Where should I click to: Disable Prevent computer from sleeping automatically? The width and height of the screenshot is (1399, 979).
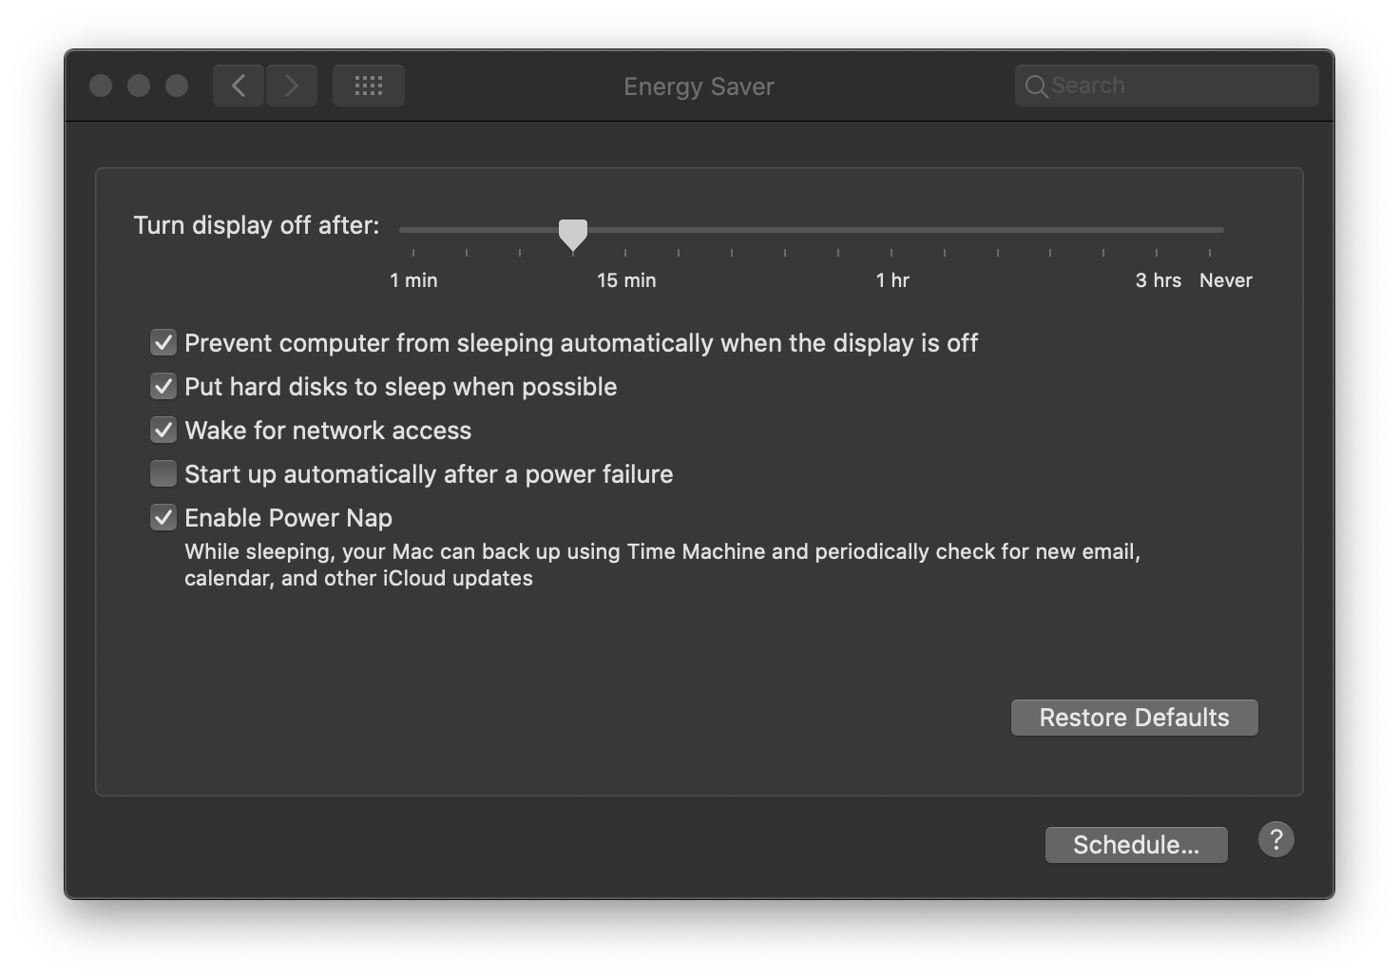click(163, 342)
